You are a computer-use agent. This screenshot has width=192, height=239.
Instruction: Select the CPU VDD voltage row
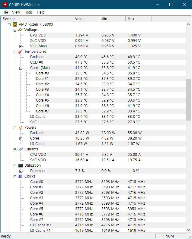(x=108, y=35)
